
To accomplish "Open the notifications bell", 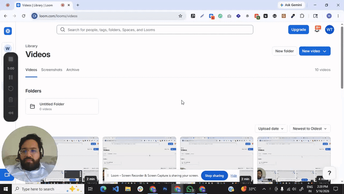I will point(317,29).
